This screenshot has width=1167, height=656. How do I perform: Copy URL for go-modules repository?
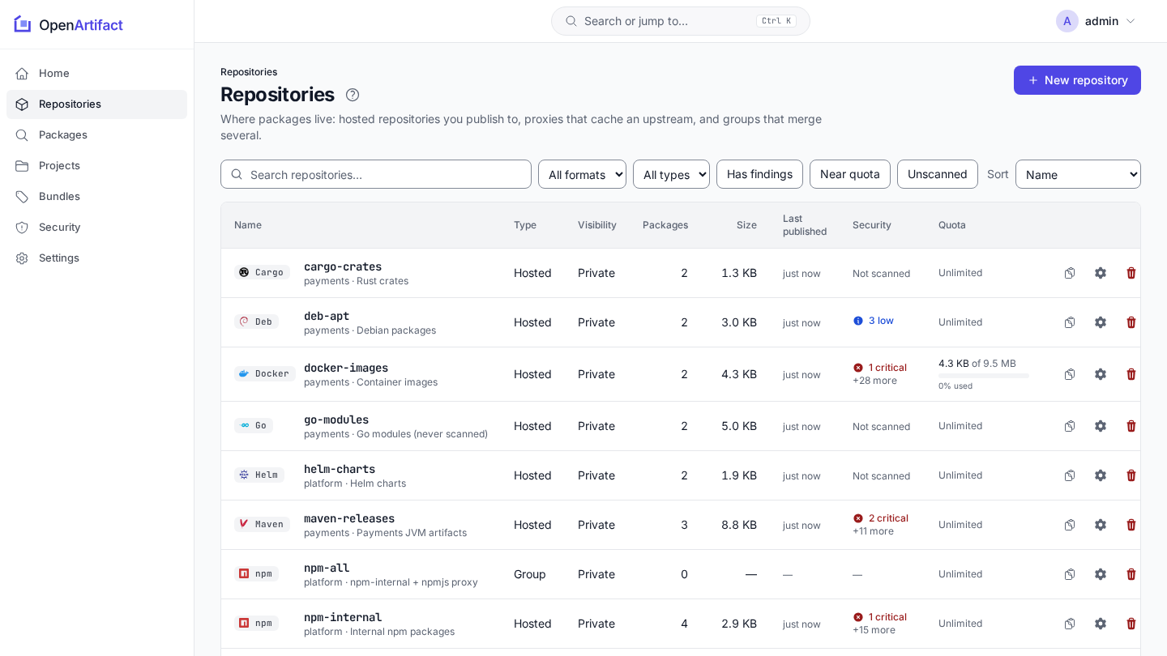point(1070,426)
